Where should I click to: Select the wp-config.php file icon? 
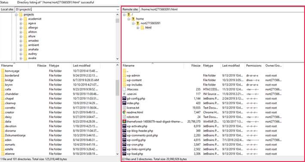click(125, 140)
